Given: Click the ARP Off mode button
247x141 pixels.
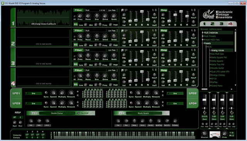Looking at the screenshot, I should pyautogui.click(x=15, y=117).
